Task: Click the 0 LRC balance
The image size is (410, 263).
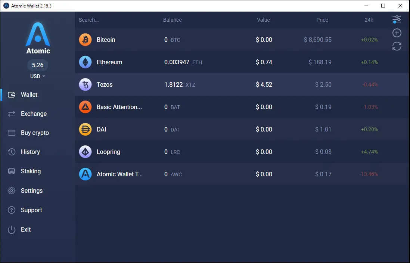Action: click(172, 152)
